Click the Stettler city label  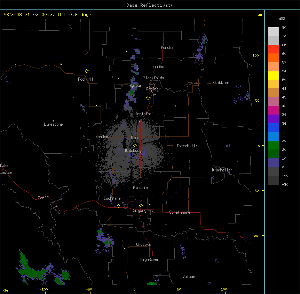pos(220,83)
